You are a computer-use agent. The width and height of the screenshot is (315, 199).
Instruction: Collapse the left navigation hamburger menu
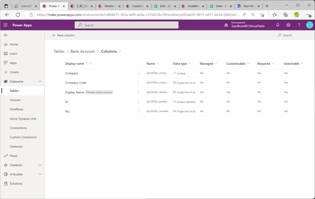(6, 35)
